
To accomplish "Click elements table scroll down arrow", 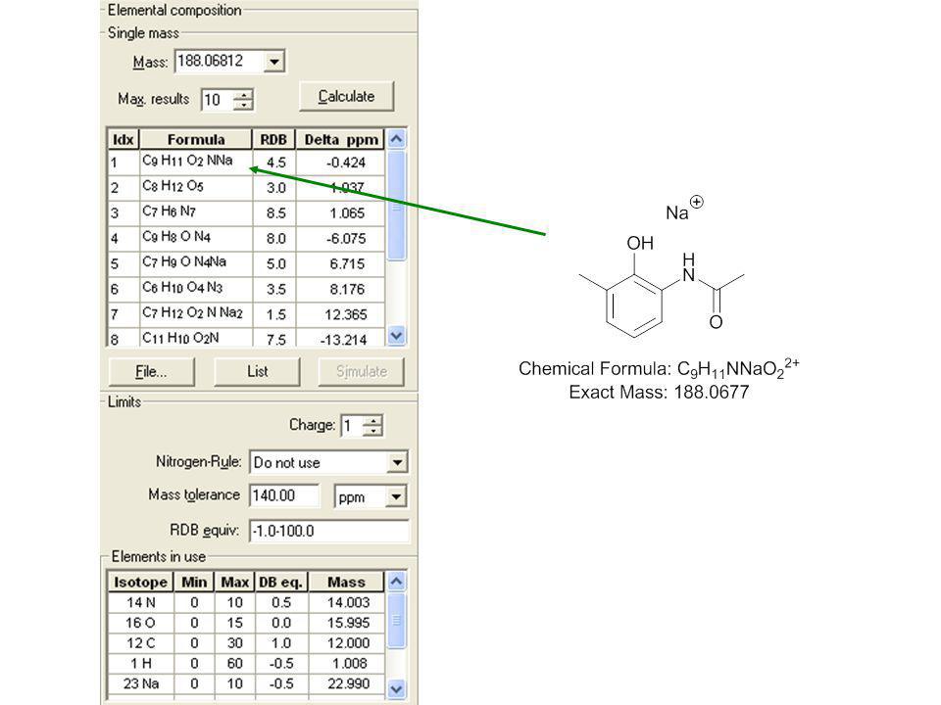I will [396, 688].
